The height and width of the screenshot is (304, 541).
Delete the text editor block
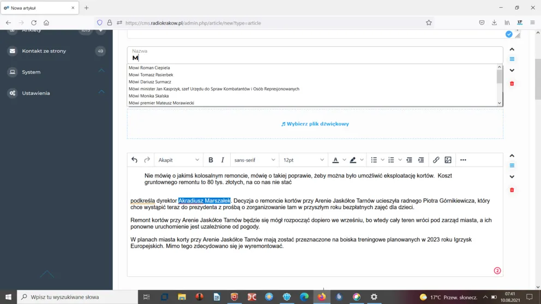[x=512, y=190]
